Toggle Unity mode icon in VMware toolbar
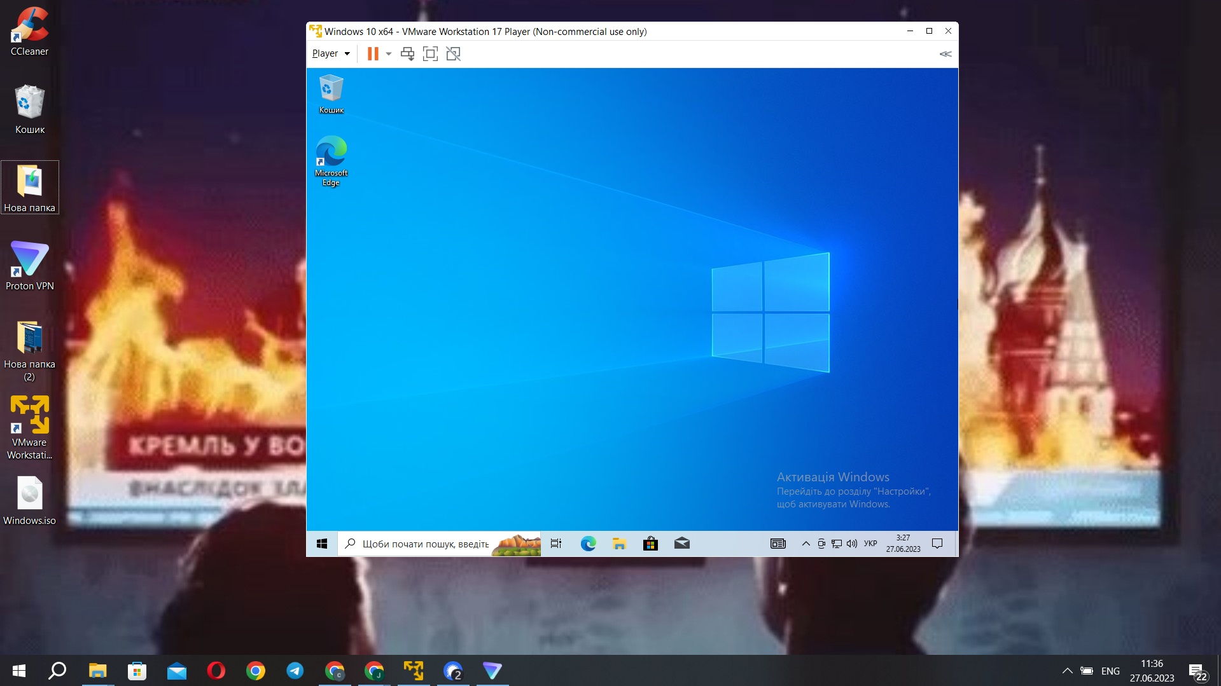The width and height of the screenshot is (1221, 686). tap(454, 54)
